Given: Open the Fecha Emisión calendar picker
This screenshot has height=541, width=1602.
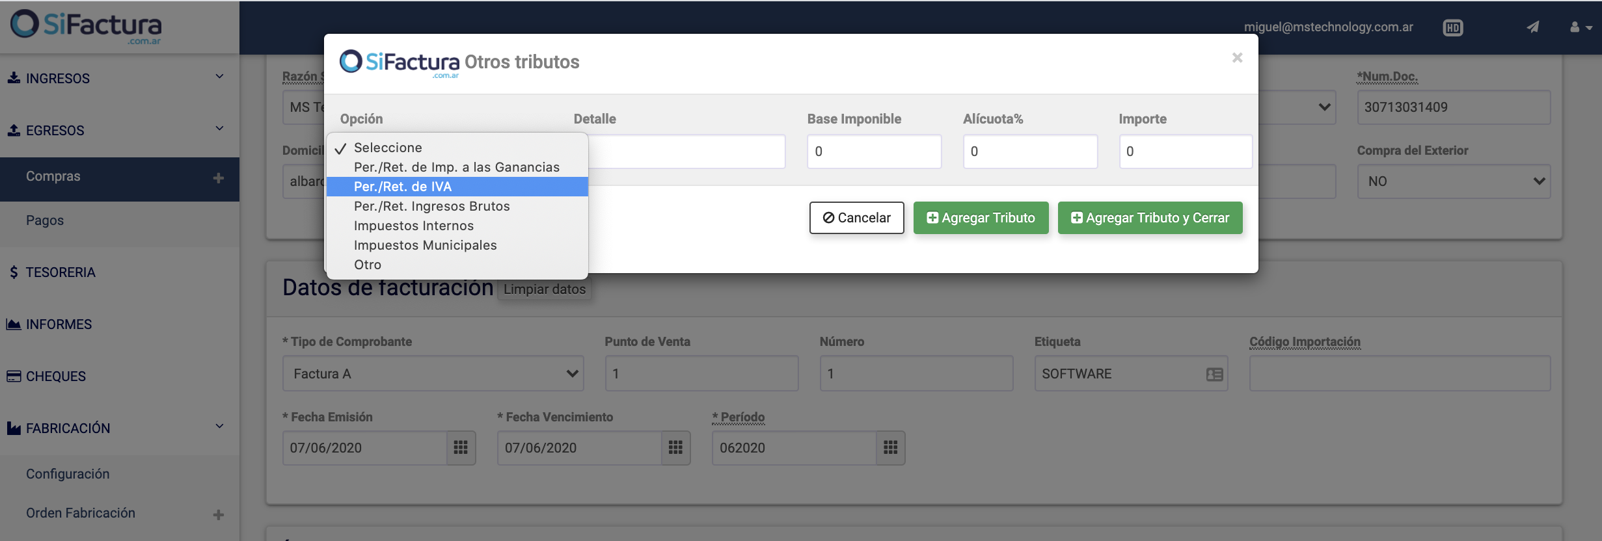Looking at the screenshot, I should pyautogui.click(x=461, y=447).
